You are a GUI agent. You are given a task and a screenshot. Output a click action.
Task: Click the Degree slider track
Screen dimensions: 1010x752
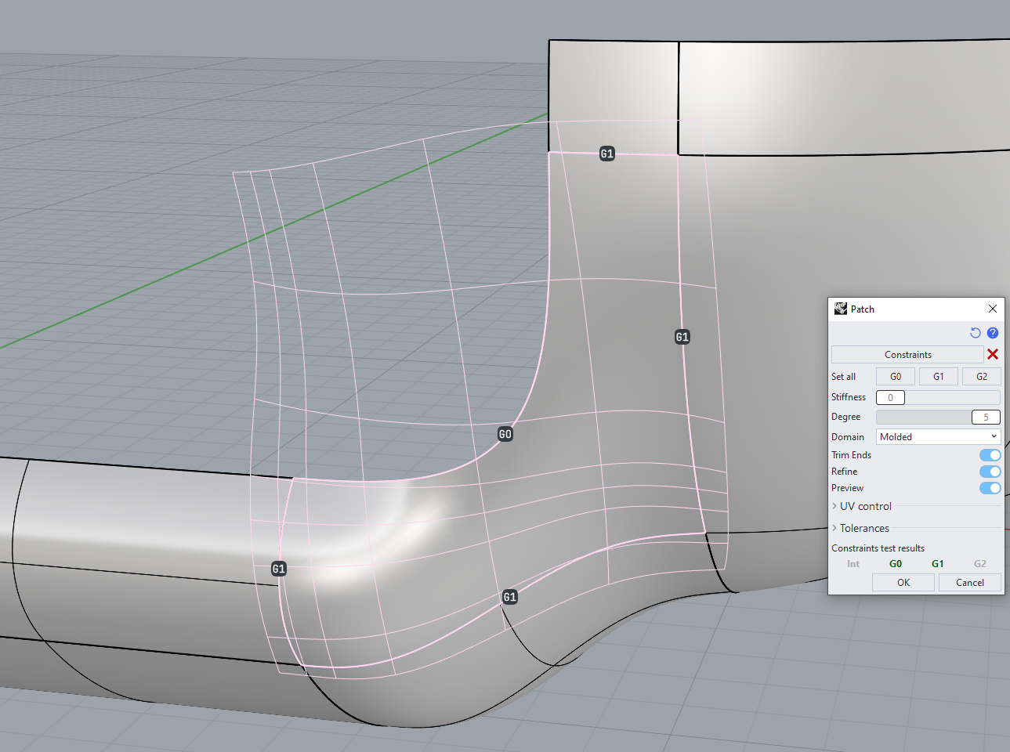tap(923, 418)
